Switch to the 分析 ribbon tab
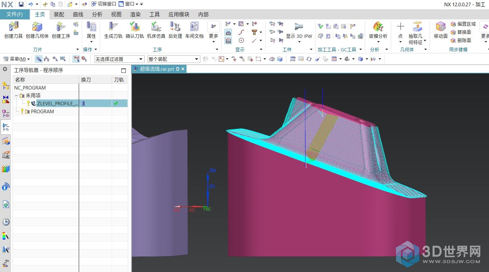This screenshot has width=489, height=272. pyautogui.click(x=97, y=14)
